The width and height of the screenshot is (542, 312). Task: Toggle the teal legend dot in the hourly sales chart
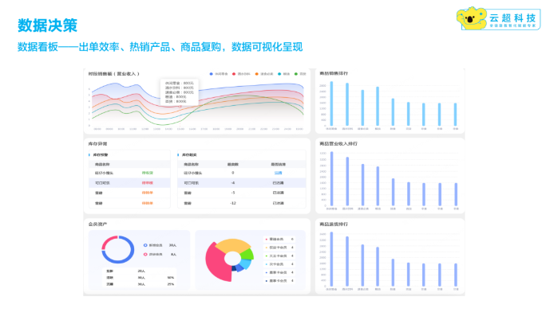279,74
